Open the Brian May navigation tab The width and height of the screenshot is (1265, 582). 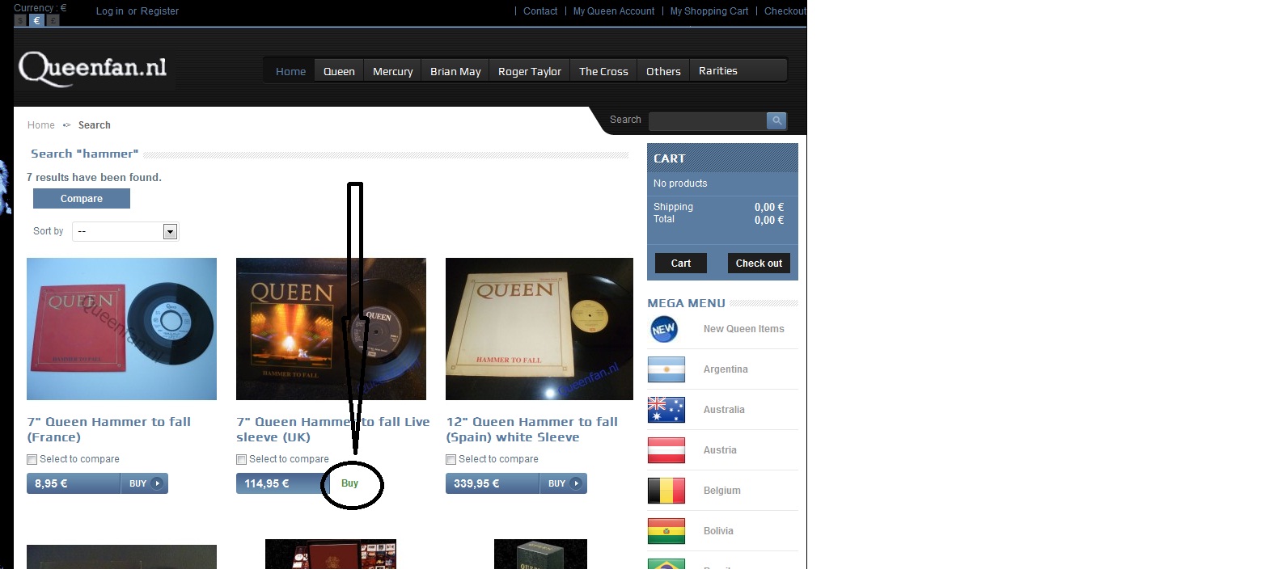click(x=455, y=71)
